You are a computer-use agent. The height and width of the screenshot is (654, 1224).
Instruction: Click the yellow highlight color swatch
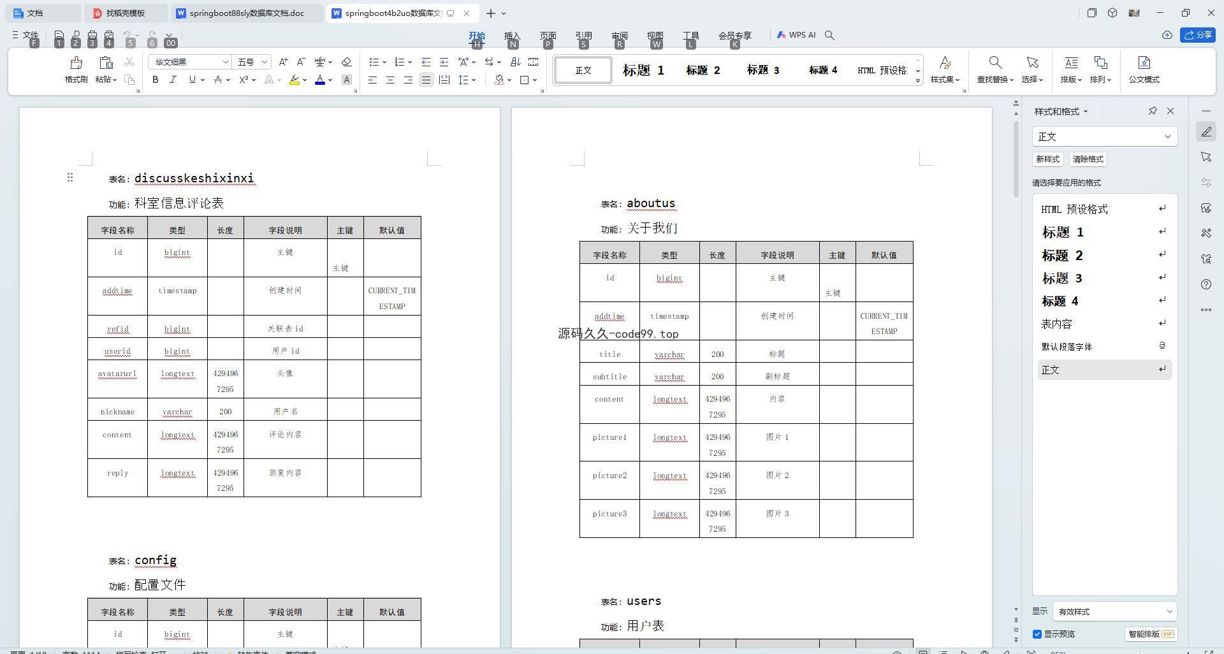click(x=294, y=80)
